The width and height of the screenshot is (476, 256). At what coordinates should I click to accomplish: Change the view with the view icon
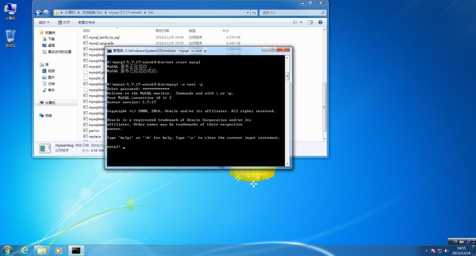point(295,22)
